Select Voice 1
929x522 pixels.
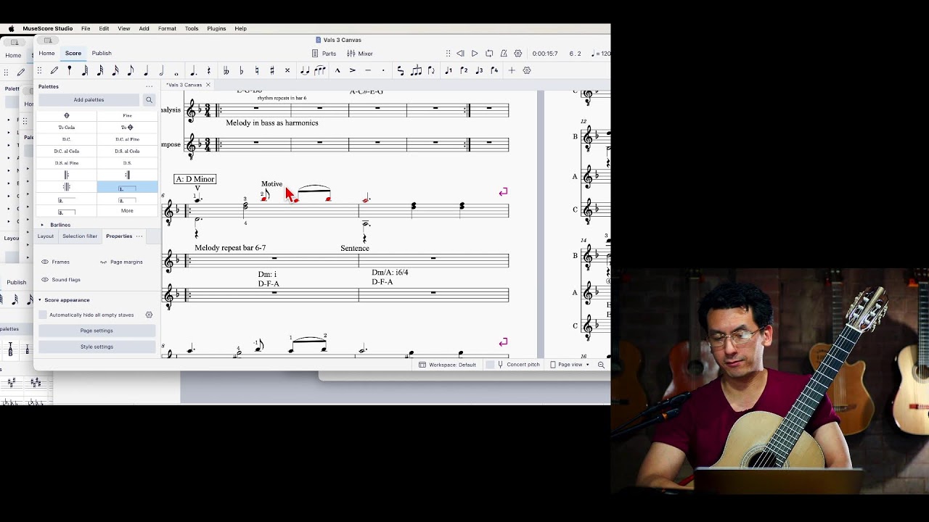[x=449, y=70]
